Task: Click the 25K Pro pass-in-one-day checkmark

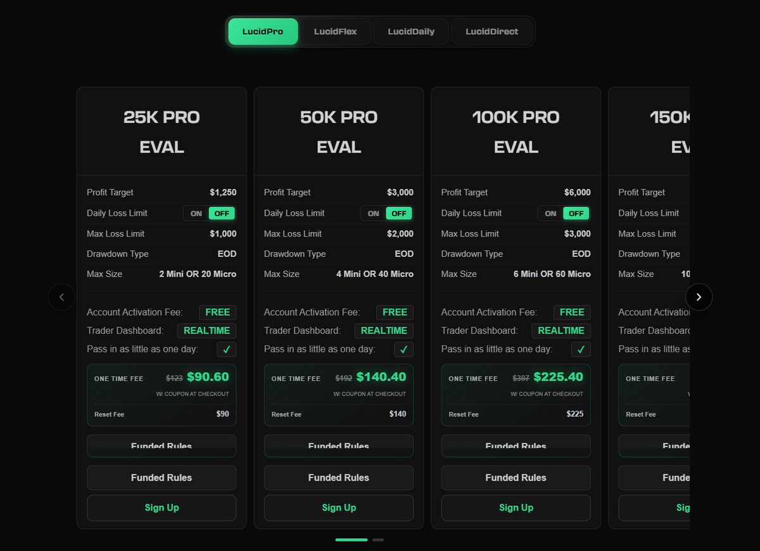Action: tap(227, 349)
